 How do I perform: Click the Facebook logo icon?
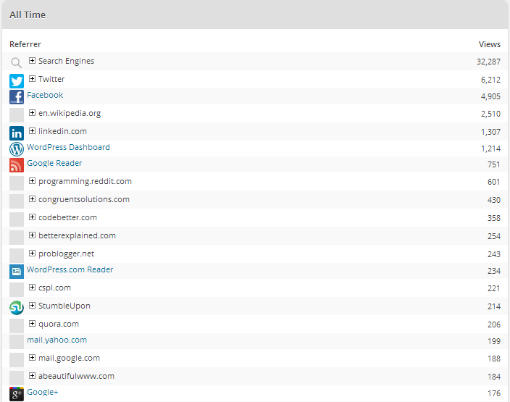[17, 97]
